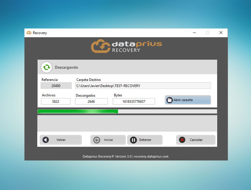Click the Archivos field showing 5822

(56, 101)
